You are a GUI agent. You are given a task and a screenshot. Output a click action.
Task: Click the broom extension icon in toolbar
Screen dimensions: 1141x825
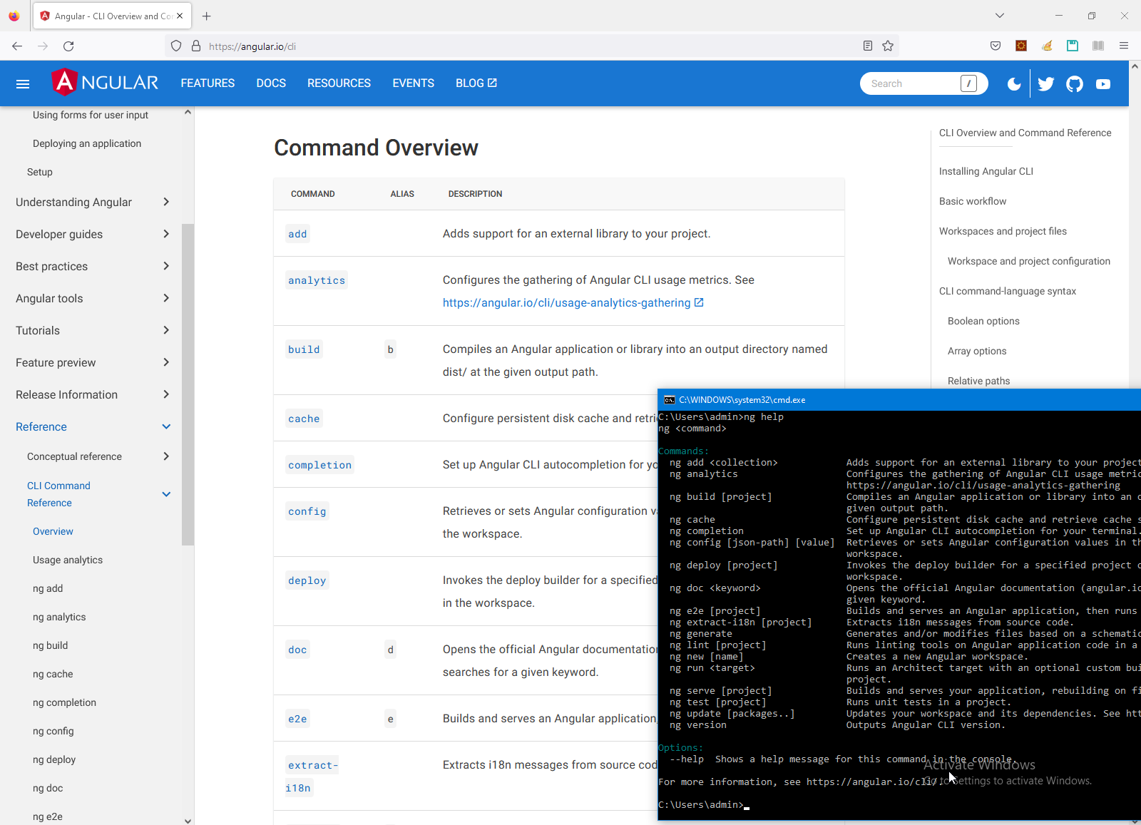click(x=1047, y=46)
